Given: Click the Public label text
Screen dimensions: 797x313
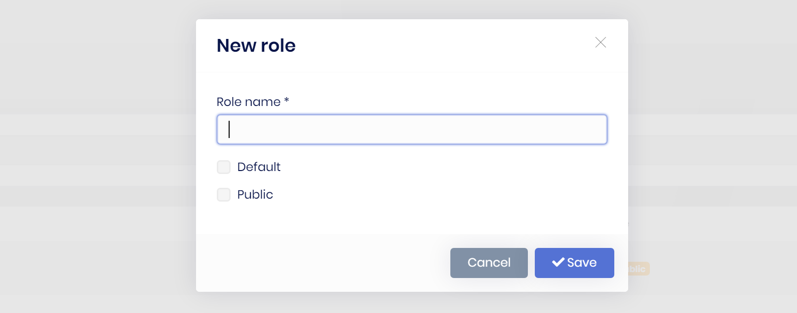Looking at the screenshot, I should [x=255, y=195].
